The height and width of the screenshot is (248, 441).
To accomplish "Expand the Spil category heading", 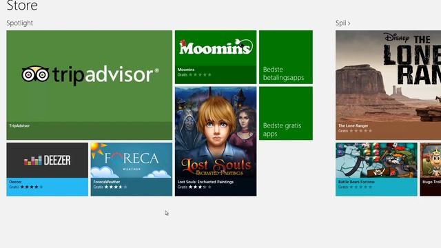I will tap(343, 23).
